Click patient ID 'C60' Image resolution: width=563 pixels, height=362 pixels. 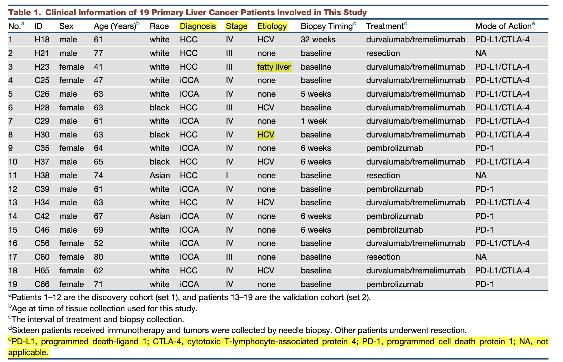click(42, 257)
